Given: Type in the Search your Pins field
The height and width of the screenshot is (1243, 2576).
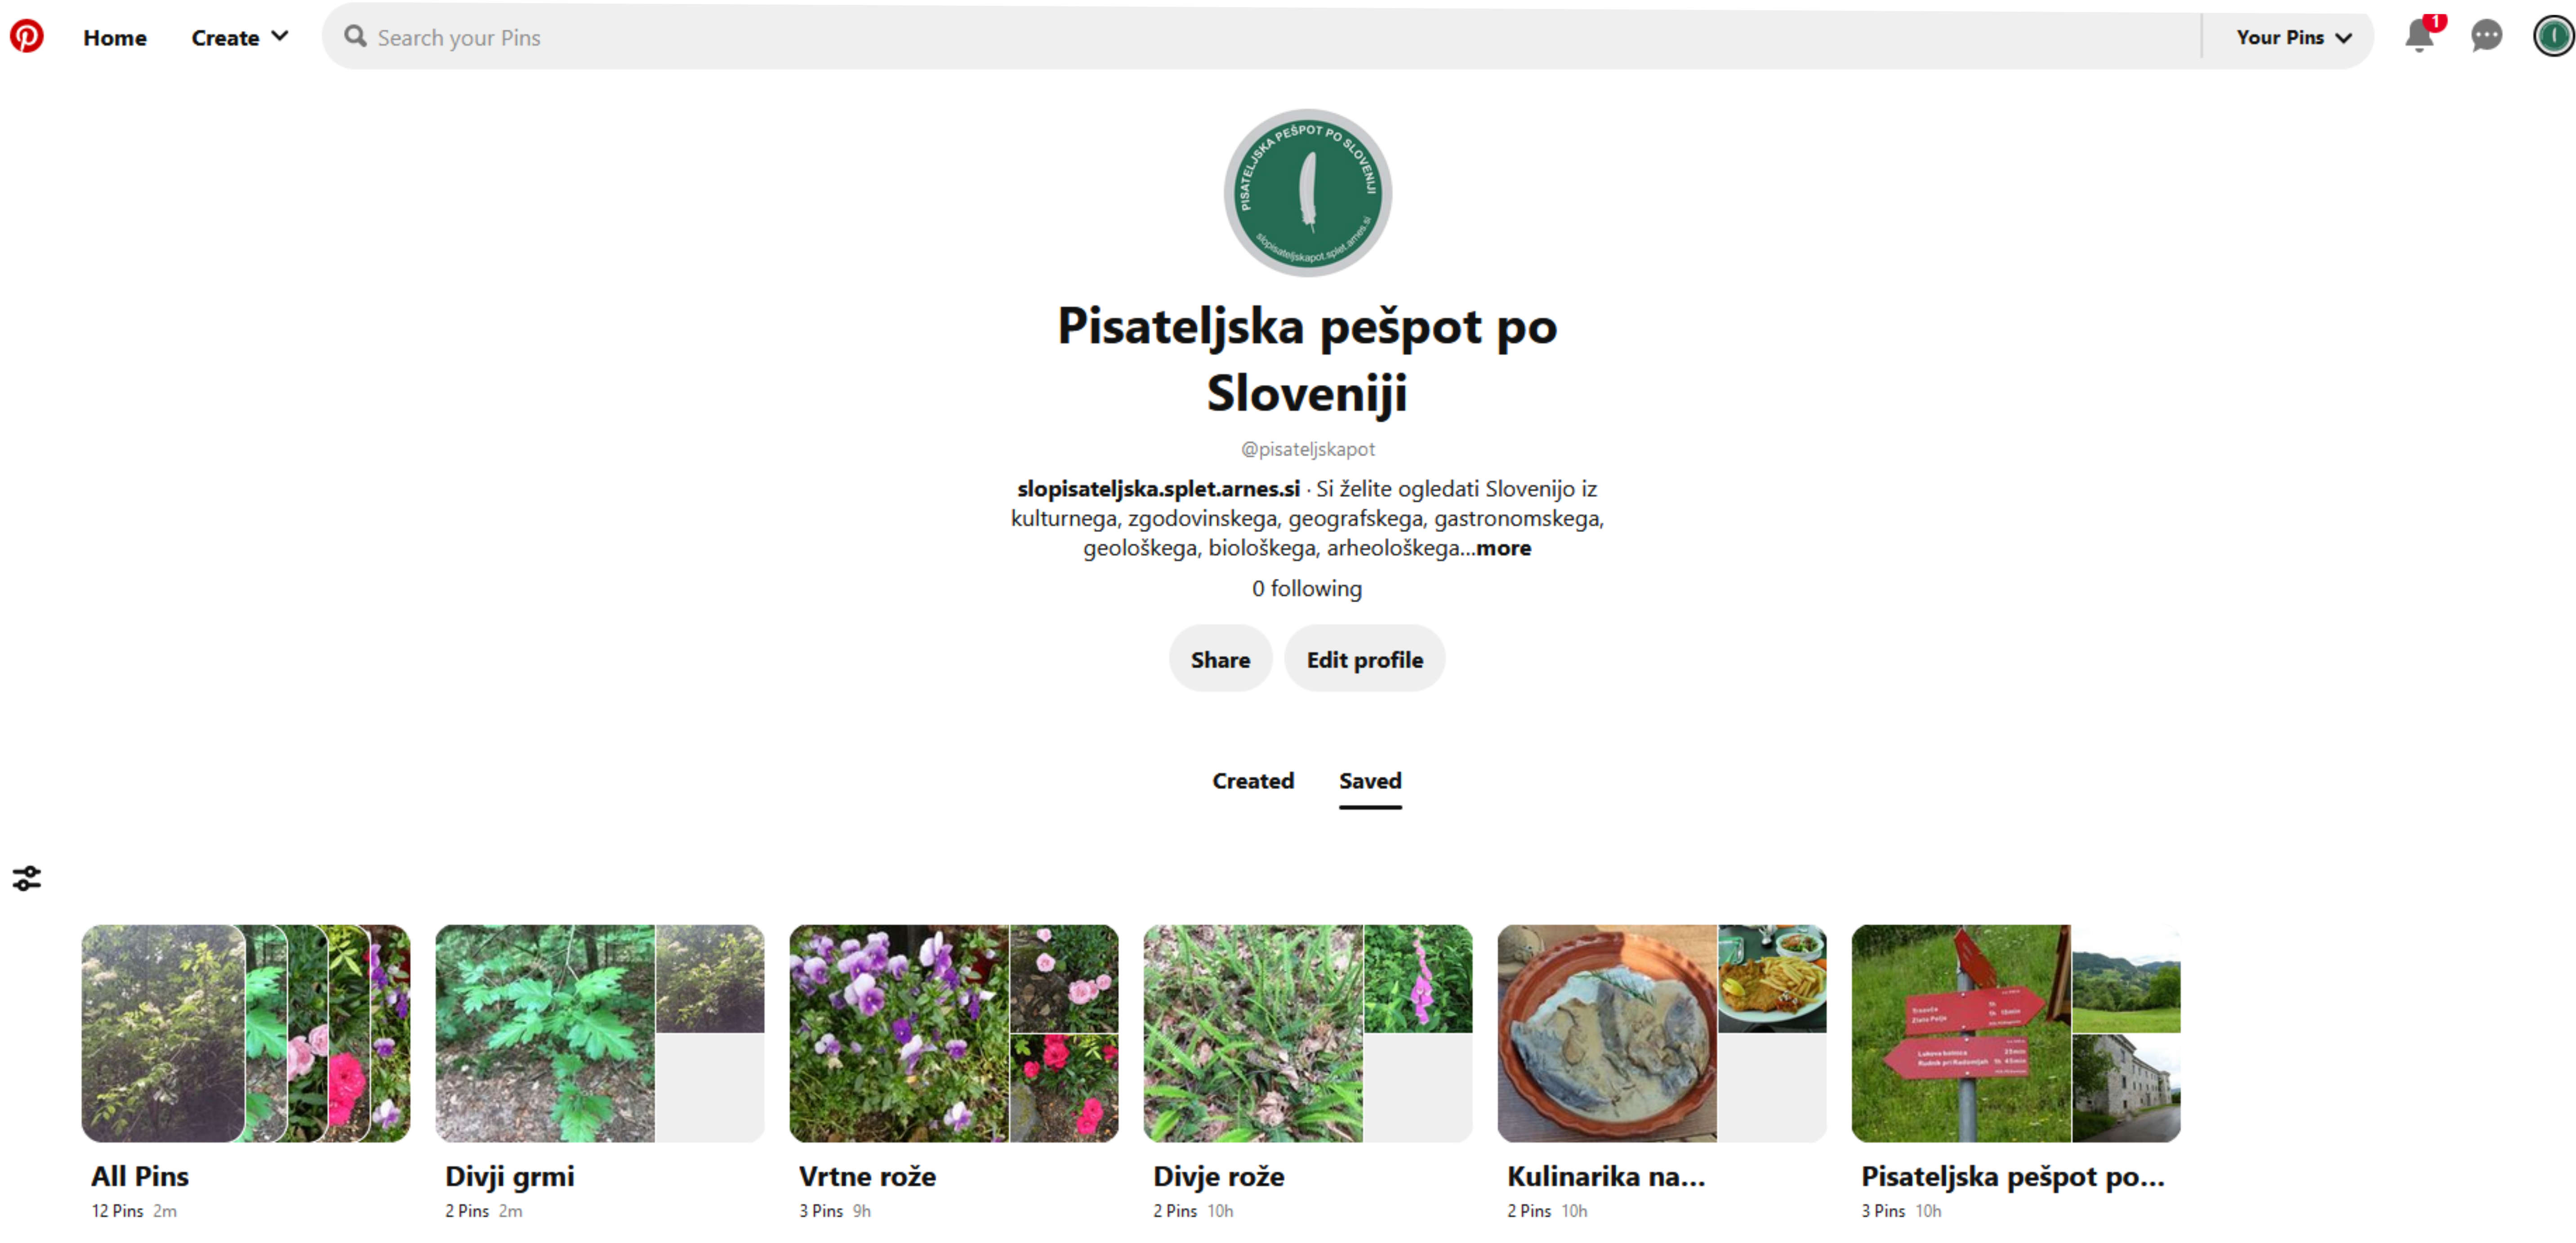Looking at the screenshot, I should 1200,37.
